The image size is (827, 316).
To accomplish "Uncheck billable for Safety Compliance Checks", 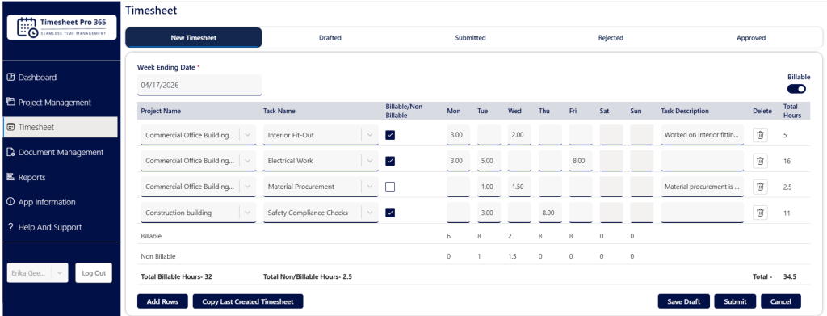I will coord(390,213).
